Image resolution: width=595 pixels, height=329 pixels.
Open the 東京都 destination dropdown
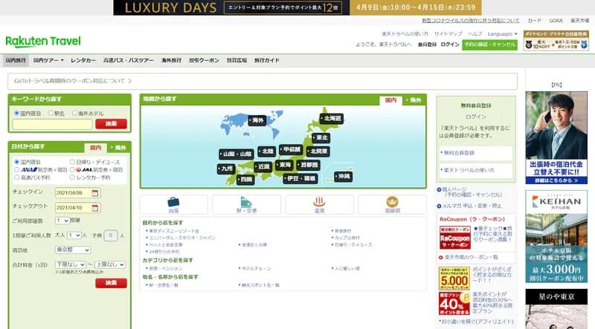coord(73,250)
